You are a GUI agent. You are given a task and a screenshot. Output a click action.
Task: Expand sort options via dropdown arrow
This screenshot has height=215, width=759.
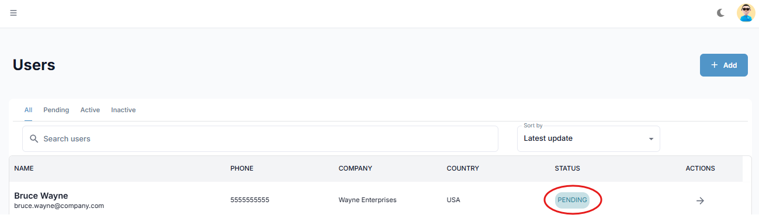pos(651,139)
